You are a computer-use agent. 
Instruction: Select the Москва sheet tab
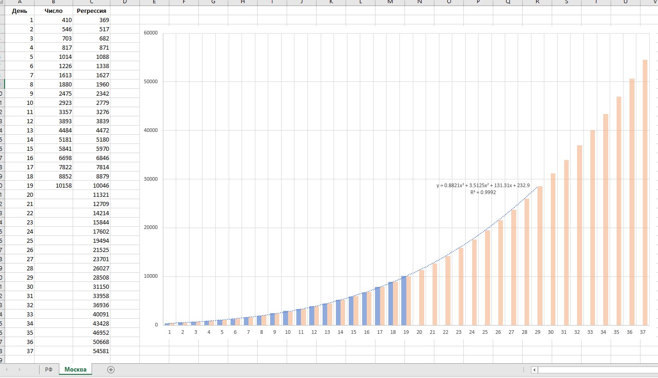coord(75,370)
